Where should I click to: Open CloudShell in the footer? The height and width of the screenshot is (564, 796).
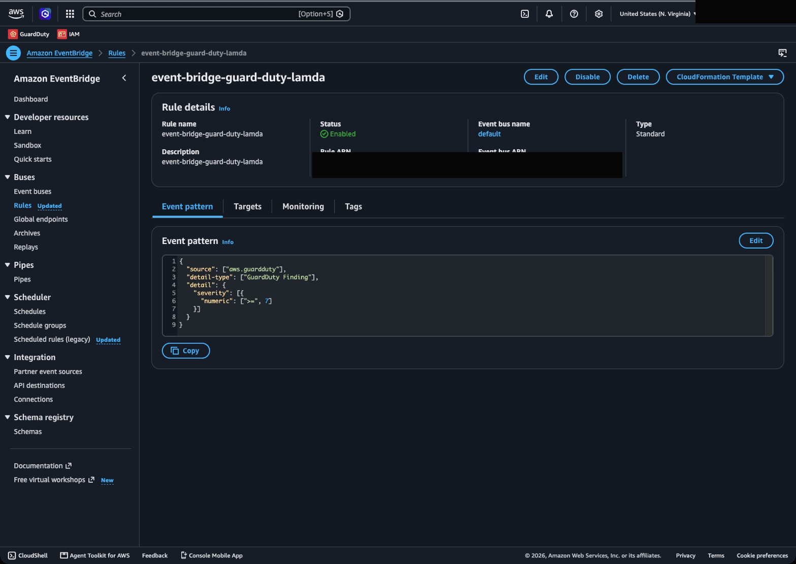[x=28, y=555]
